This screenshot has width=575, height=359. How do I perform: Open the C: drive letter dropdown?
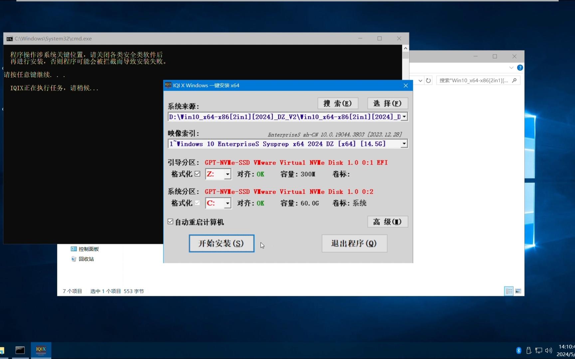(227, 203)
